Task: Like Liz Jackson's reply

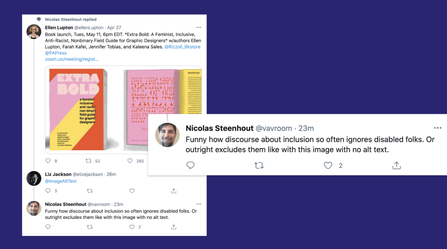Action: [x=132, y=191]
